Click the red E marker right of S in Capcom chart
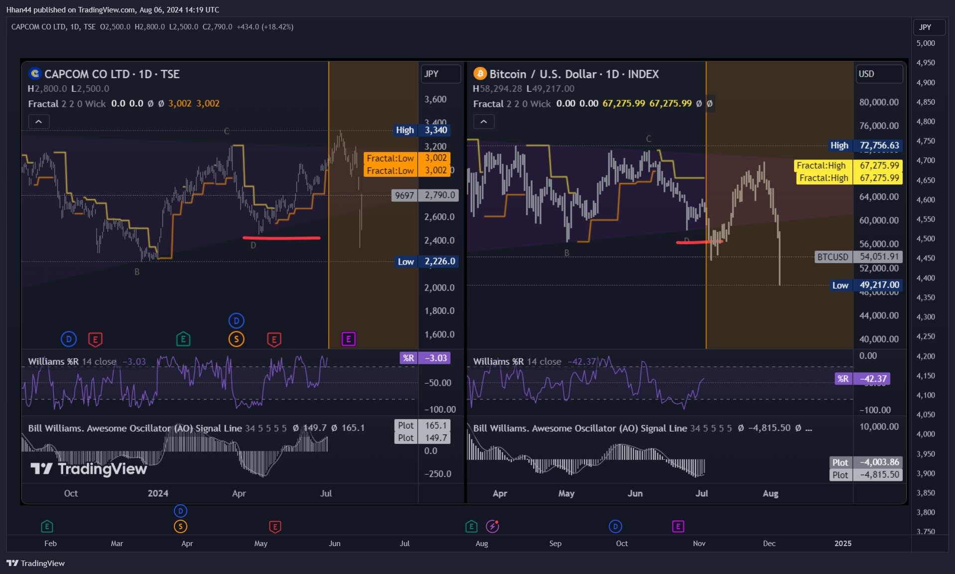Viewport: 955px width, 574px height. pyautogui.click(x=274, y=339)
